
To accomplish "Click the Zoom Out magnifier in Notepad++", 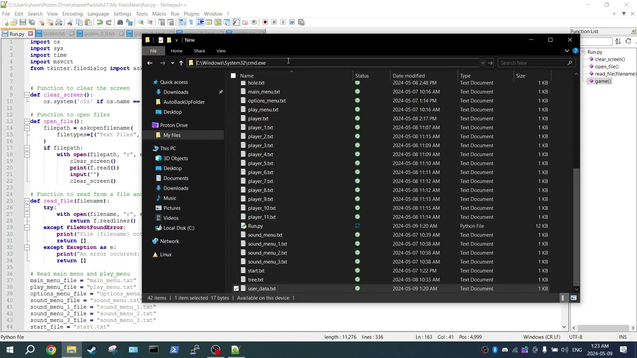I will pos(149,22).
